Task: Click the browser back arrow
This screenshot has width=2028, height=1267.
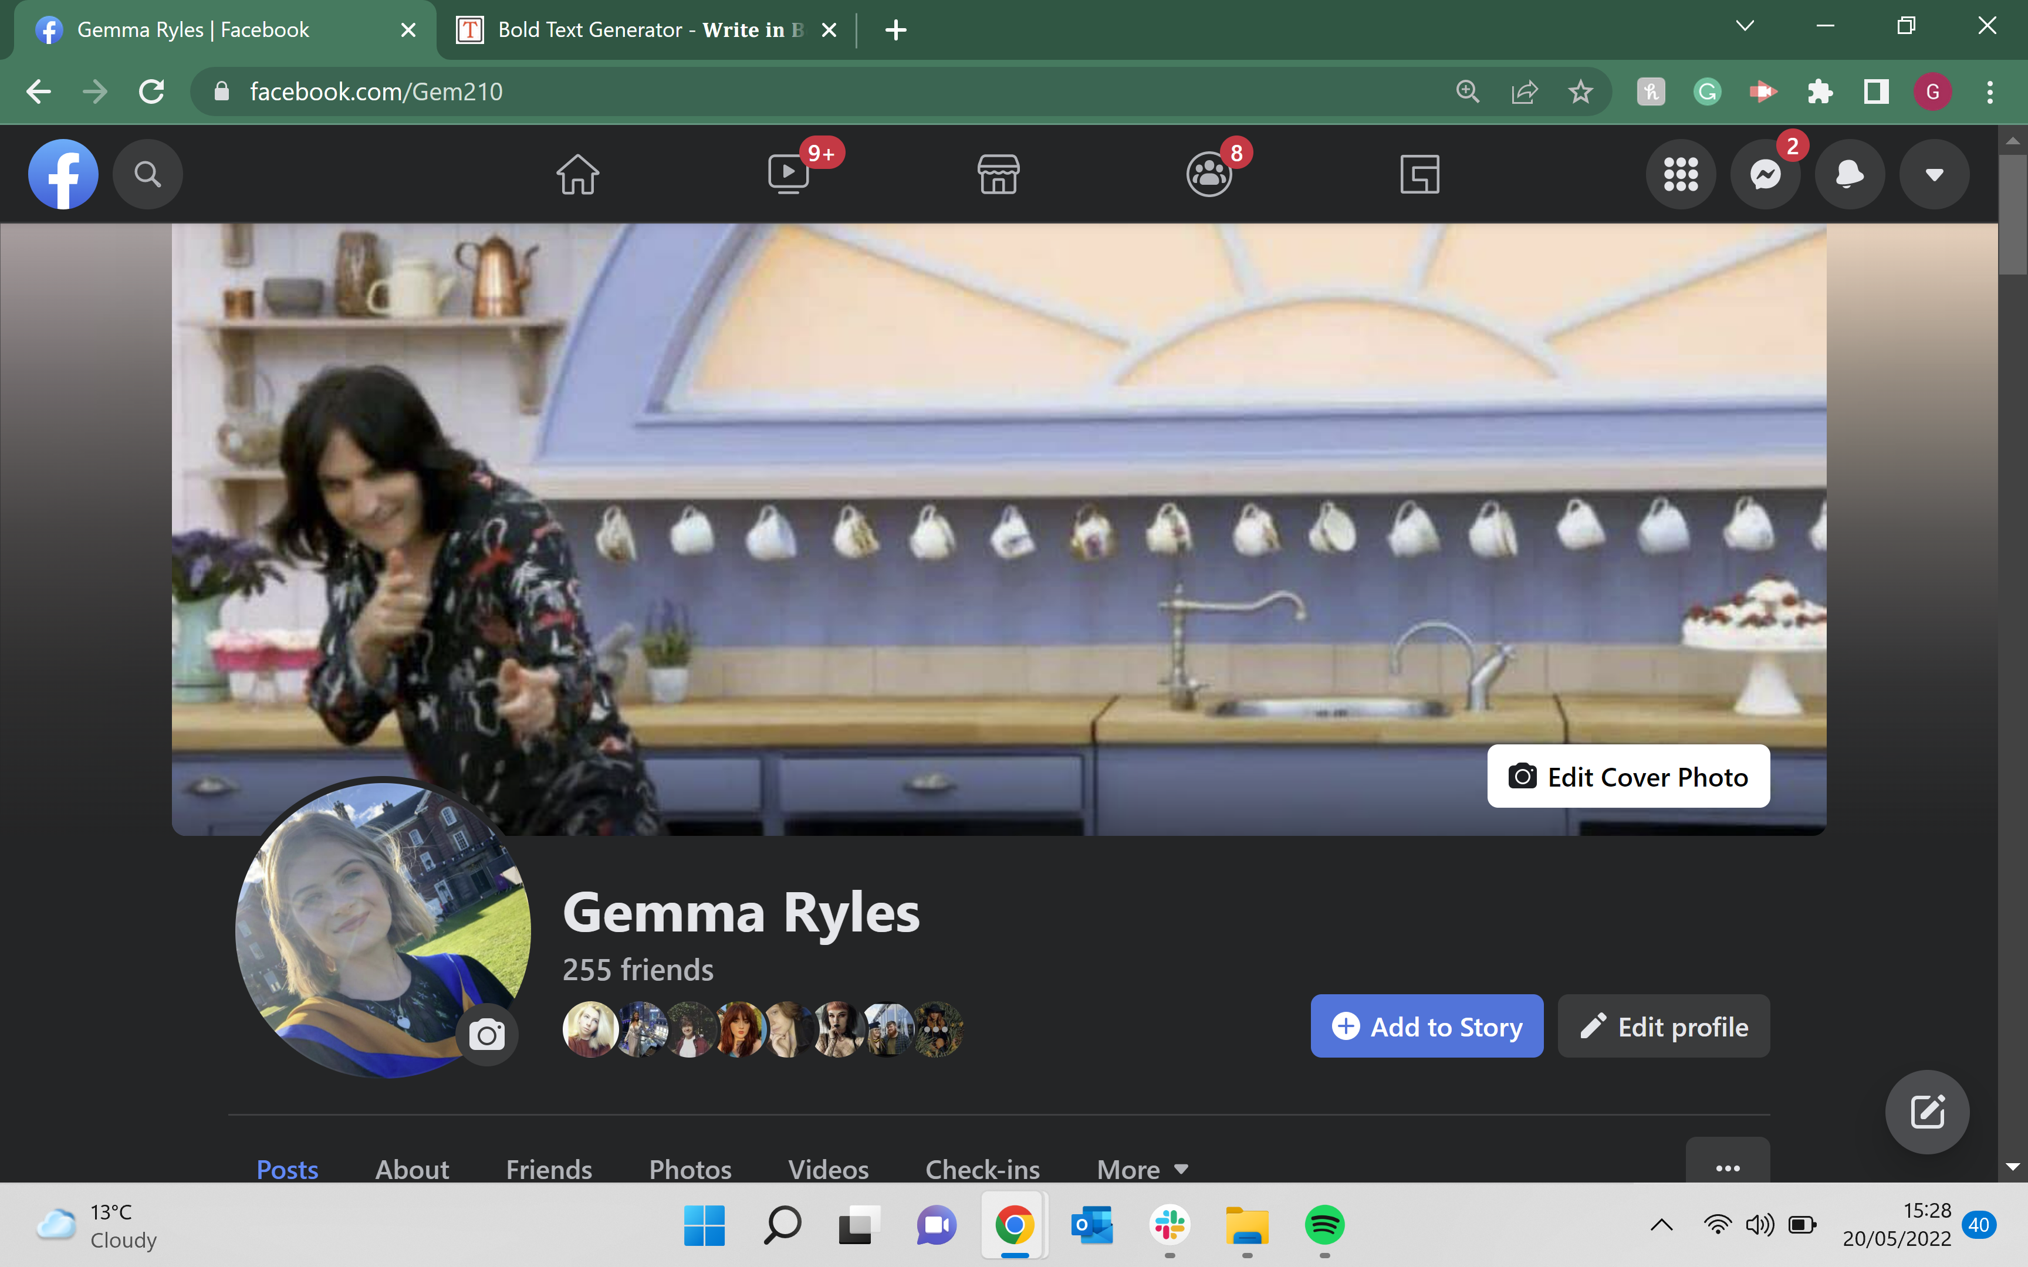Action: click(x=39, y=92)
